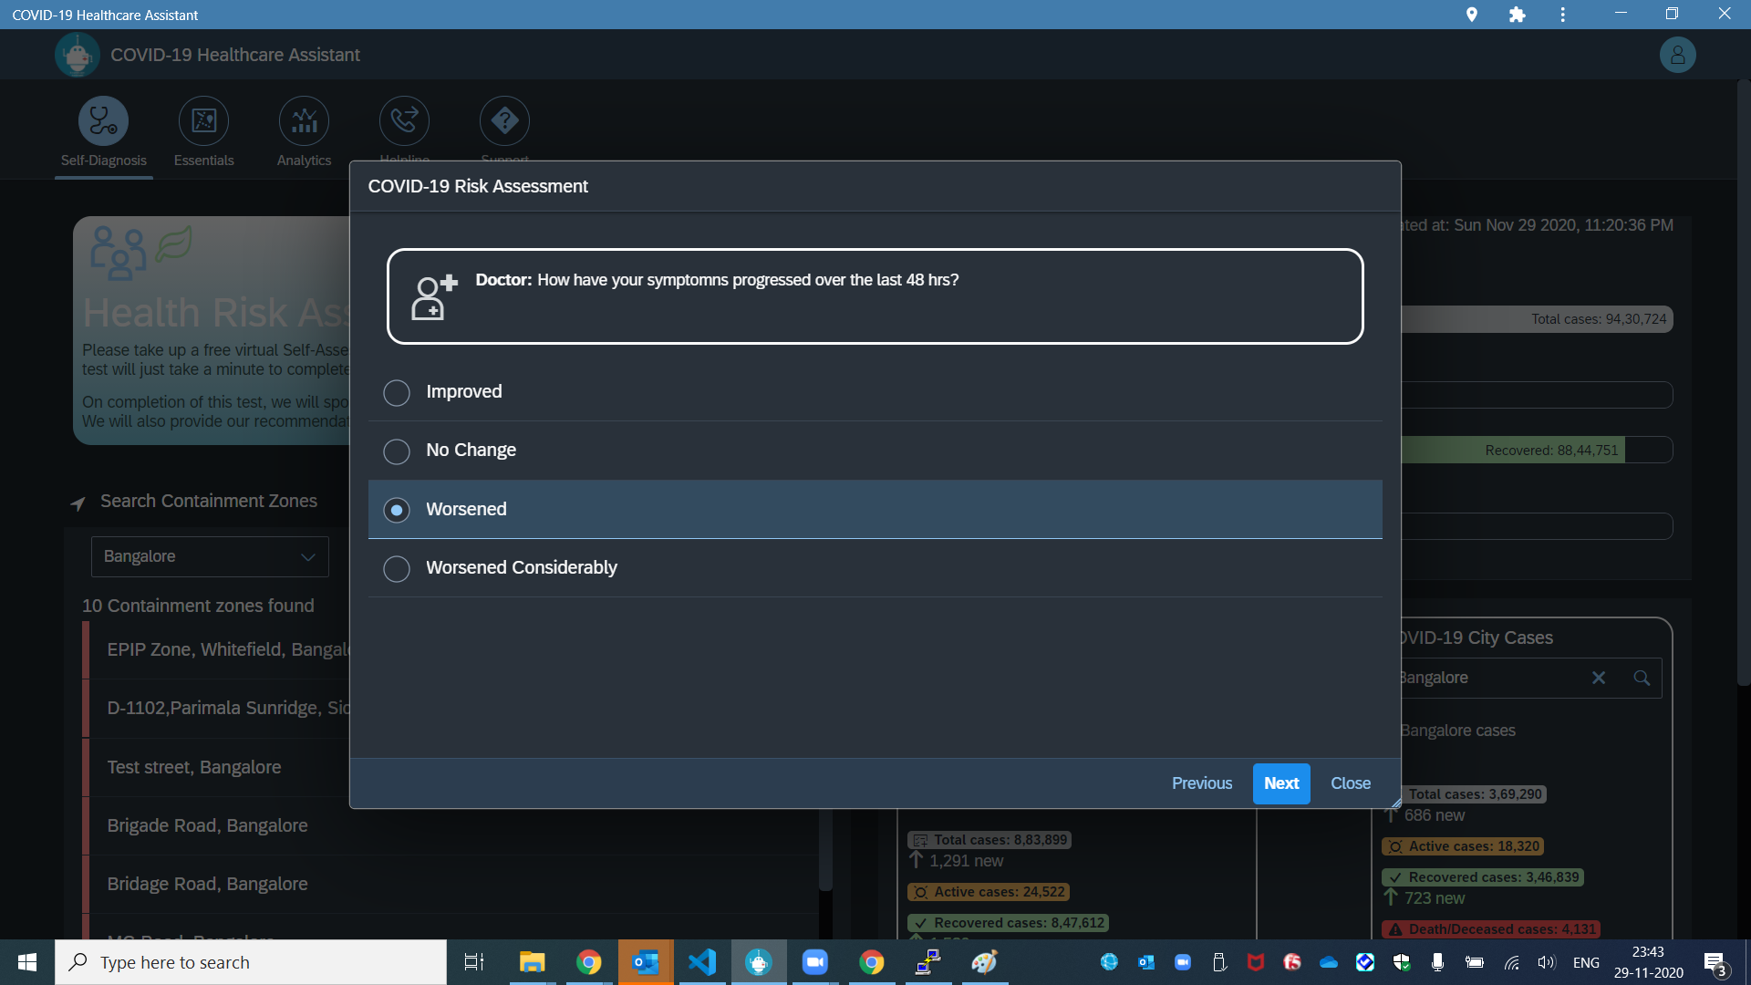This screenshot has height=985, width=1751.
Task: Clear the Bangalore city search field
Action: click(1599, 678)
